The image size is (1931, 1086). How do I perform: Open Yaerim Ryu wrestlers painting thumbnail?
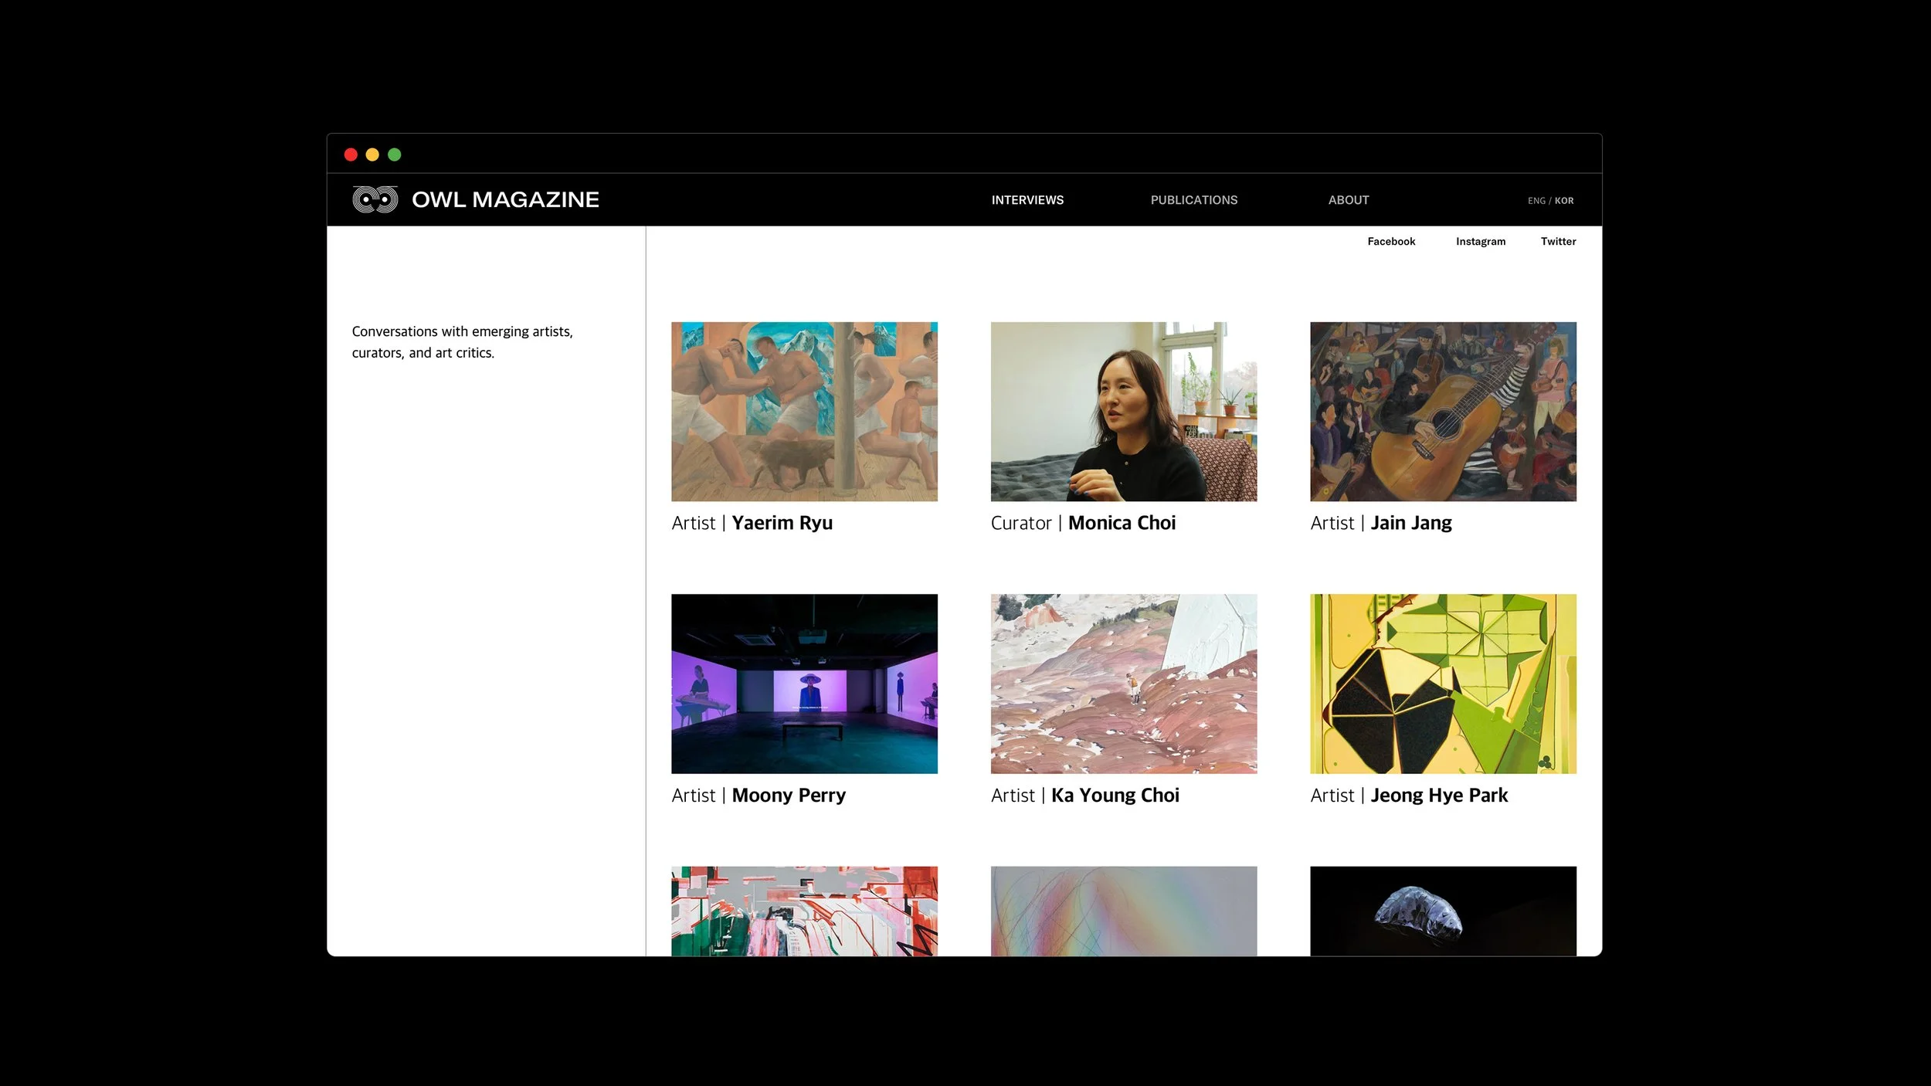[x=804, y=412]
